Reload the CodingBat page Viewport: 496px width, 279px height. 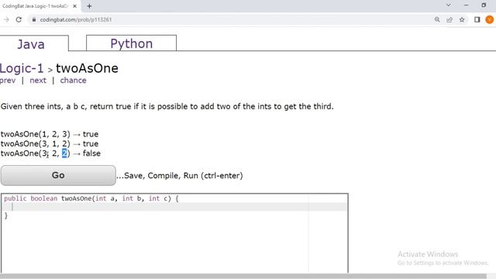[19, 19]
